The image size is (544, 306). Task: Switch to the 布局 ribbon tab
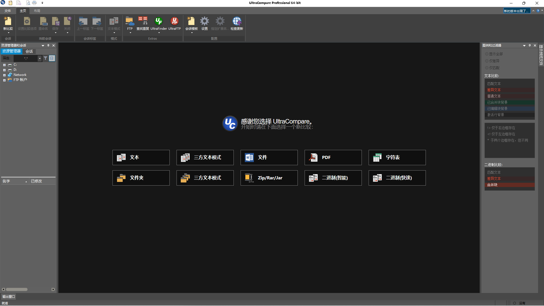[37, 11]
